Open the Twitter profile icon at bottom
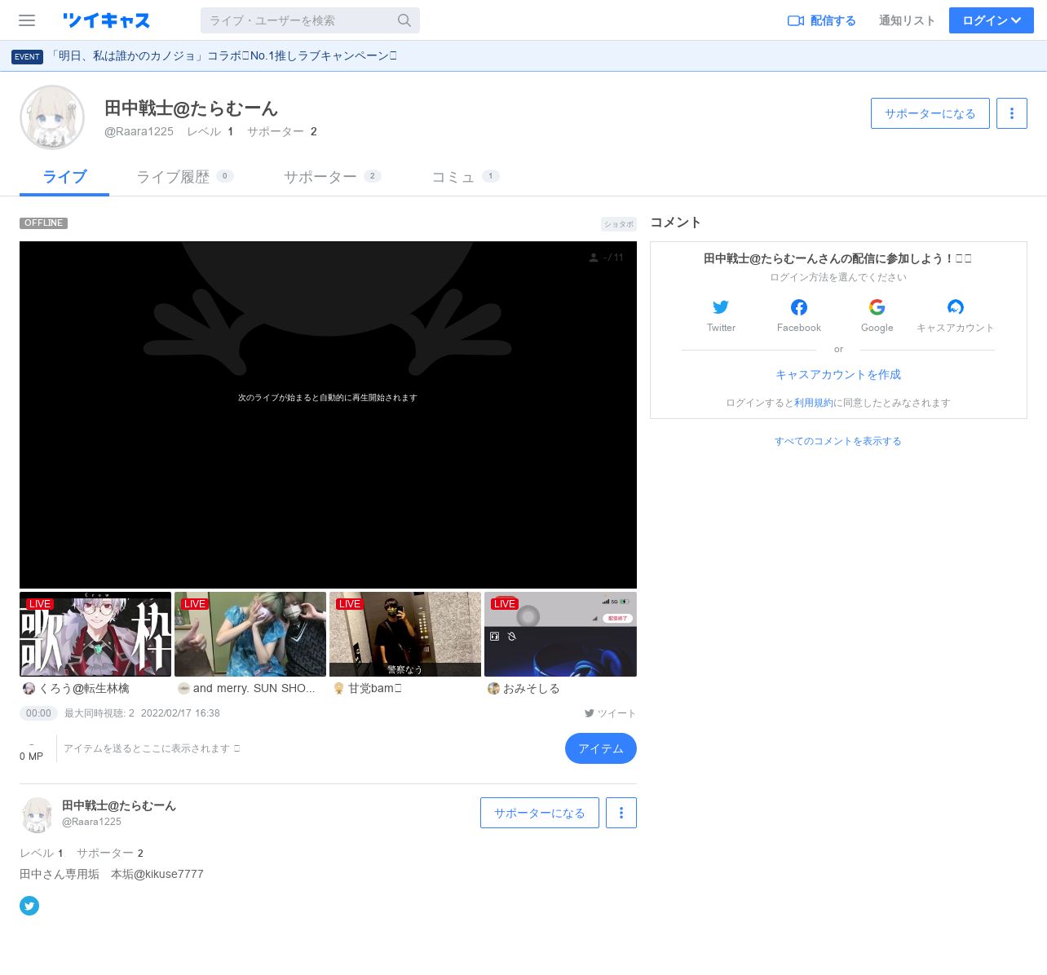This screenshot has width=1047, height=975. click(x=29, y=906)
